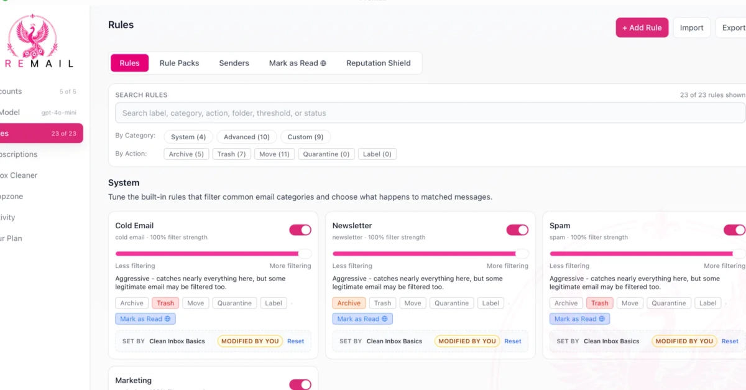746x390 pixels.
Task: Go to the Reputation Shield tab
Action: coord(378,63)
